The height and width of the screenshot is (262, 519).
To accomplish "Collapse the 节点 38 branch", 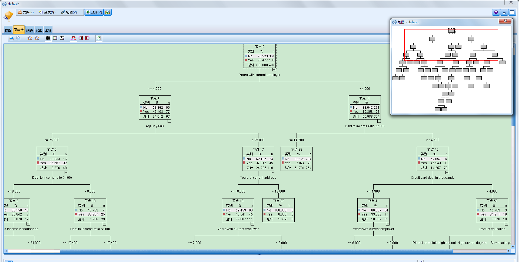I will (379, 121).
